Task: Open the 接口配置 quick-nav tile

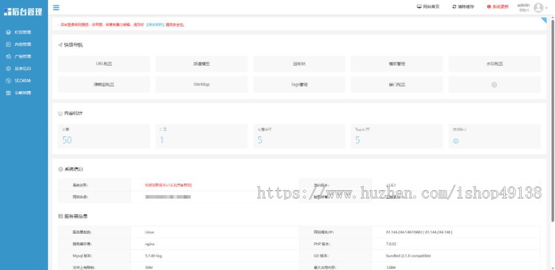Action: (x=397, y=85)
